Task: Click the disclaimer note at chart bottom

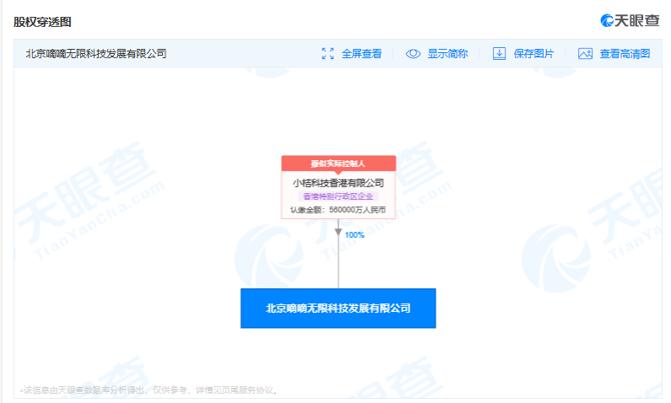Action: tap(149, 390)
